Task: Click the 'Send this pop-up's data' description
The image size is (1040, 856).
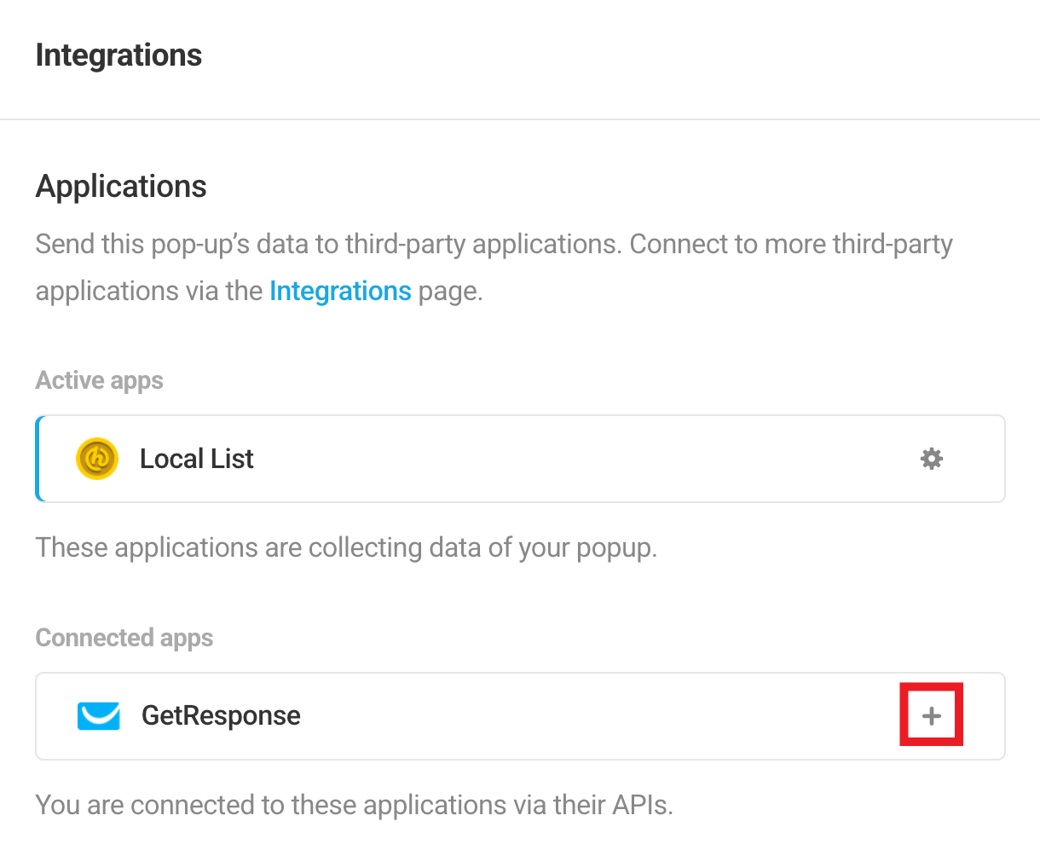Action: point(494,268)
